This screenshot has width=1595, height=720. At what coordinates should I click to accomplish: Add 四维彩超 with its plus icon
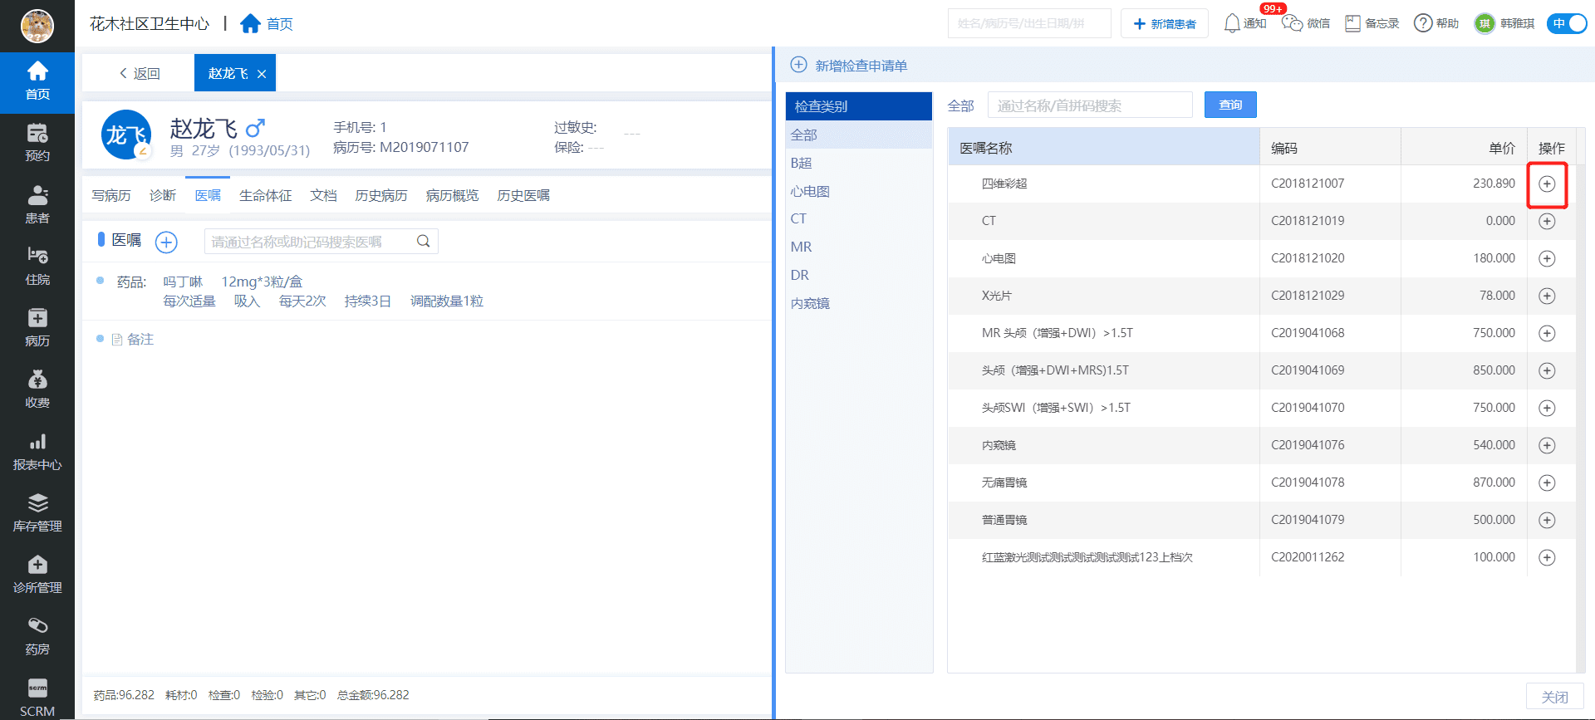tap(1547, 184)
